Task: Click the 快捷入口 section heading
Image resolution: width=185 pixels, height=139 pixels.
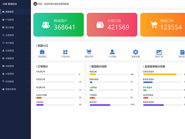Action: point(43,46)
